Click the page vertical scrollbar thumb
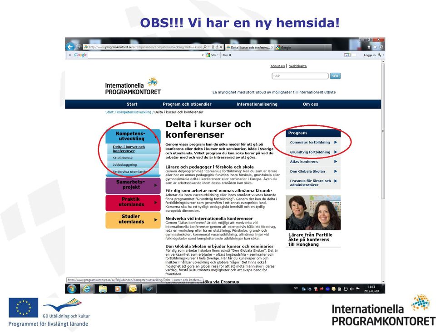This screenshot has width=436, height=333. coord(383,131)
